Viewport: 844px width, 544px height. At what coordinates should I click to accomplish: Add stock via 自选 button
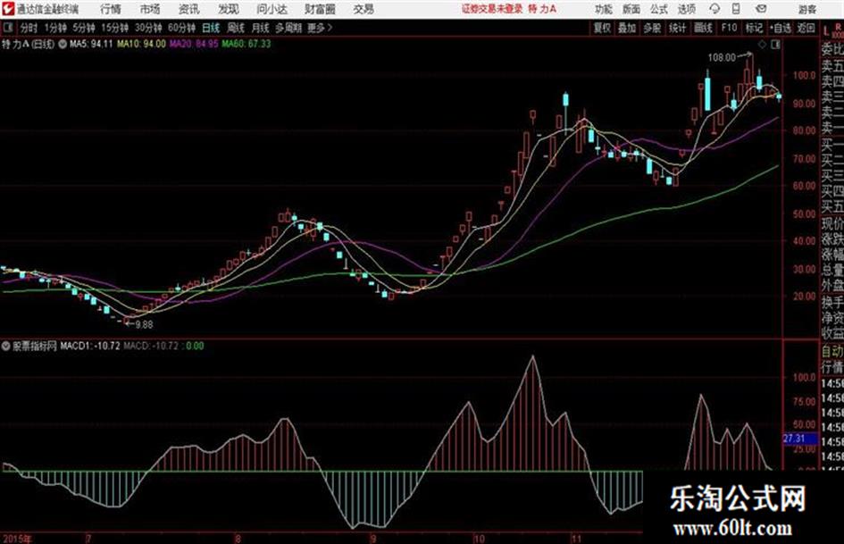(x=780, y=28)
